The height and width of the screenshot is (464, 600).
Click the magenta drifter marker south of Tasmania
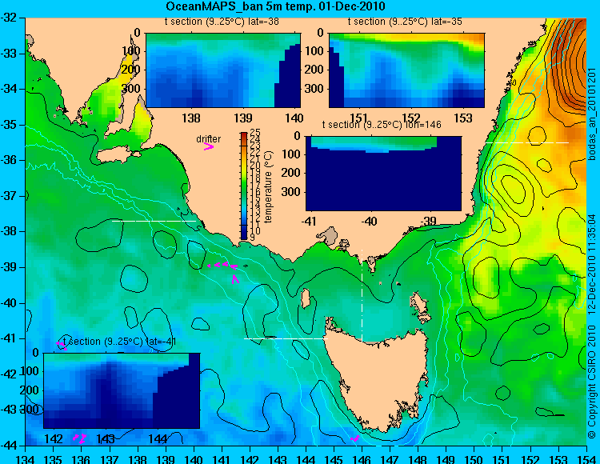click(354, 438)
